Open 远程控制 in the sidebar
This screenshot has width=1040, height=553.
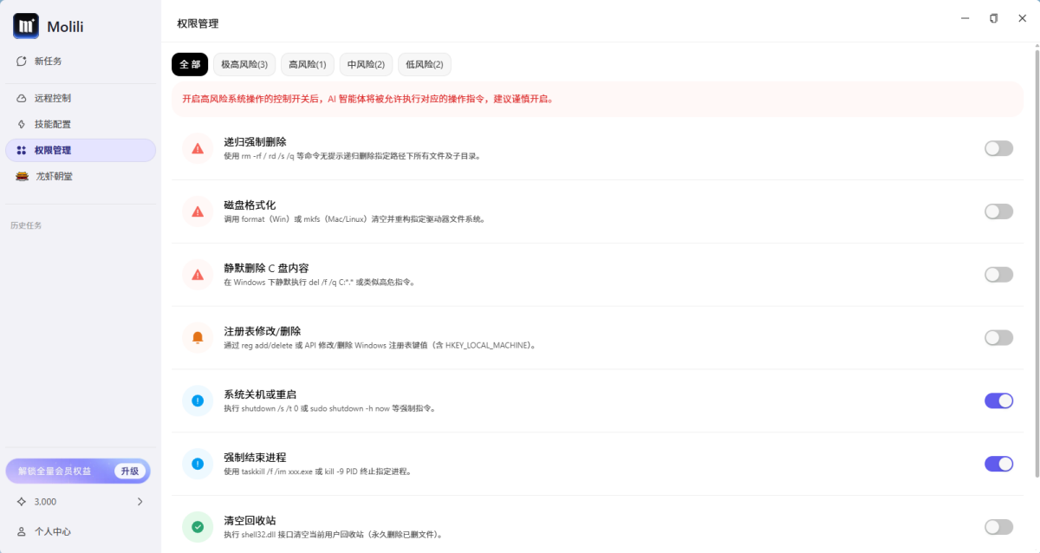[x=52, y=98]
